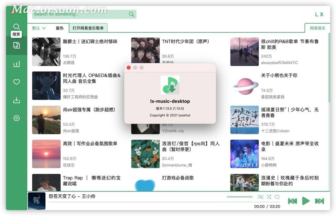Click the 136.7万 play count text
Image resolution: width=336 pixels, height=216 pixels.
click(x=69, y=56)
